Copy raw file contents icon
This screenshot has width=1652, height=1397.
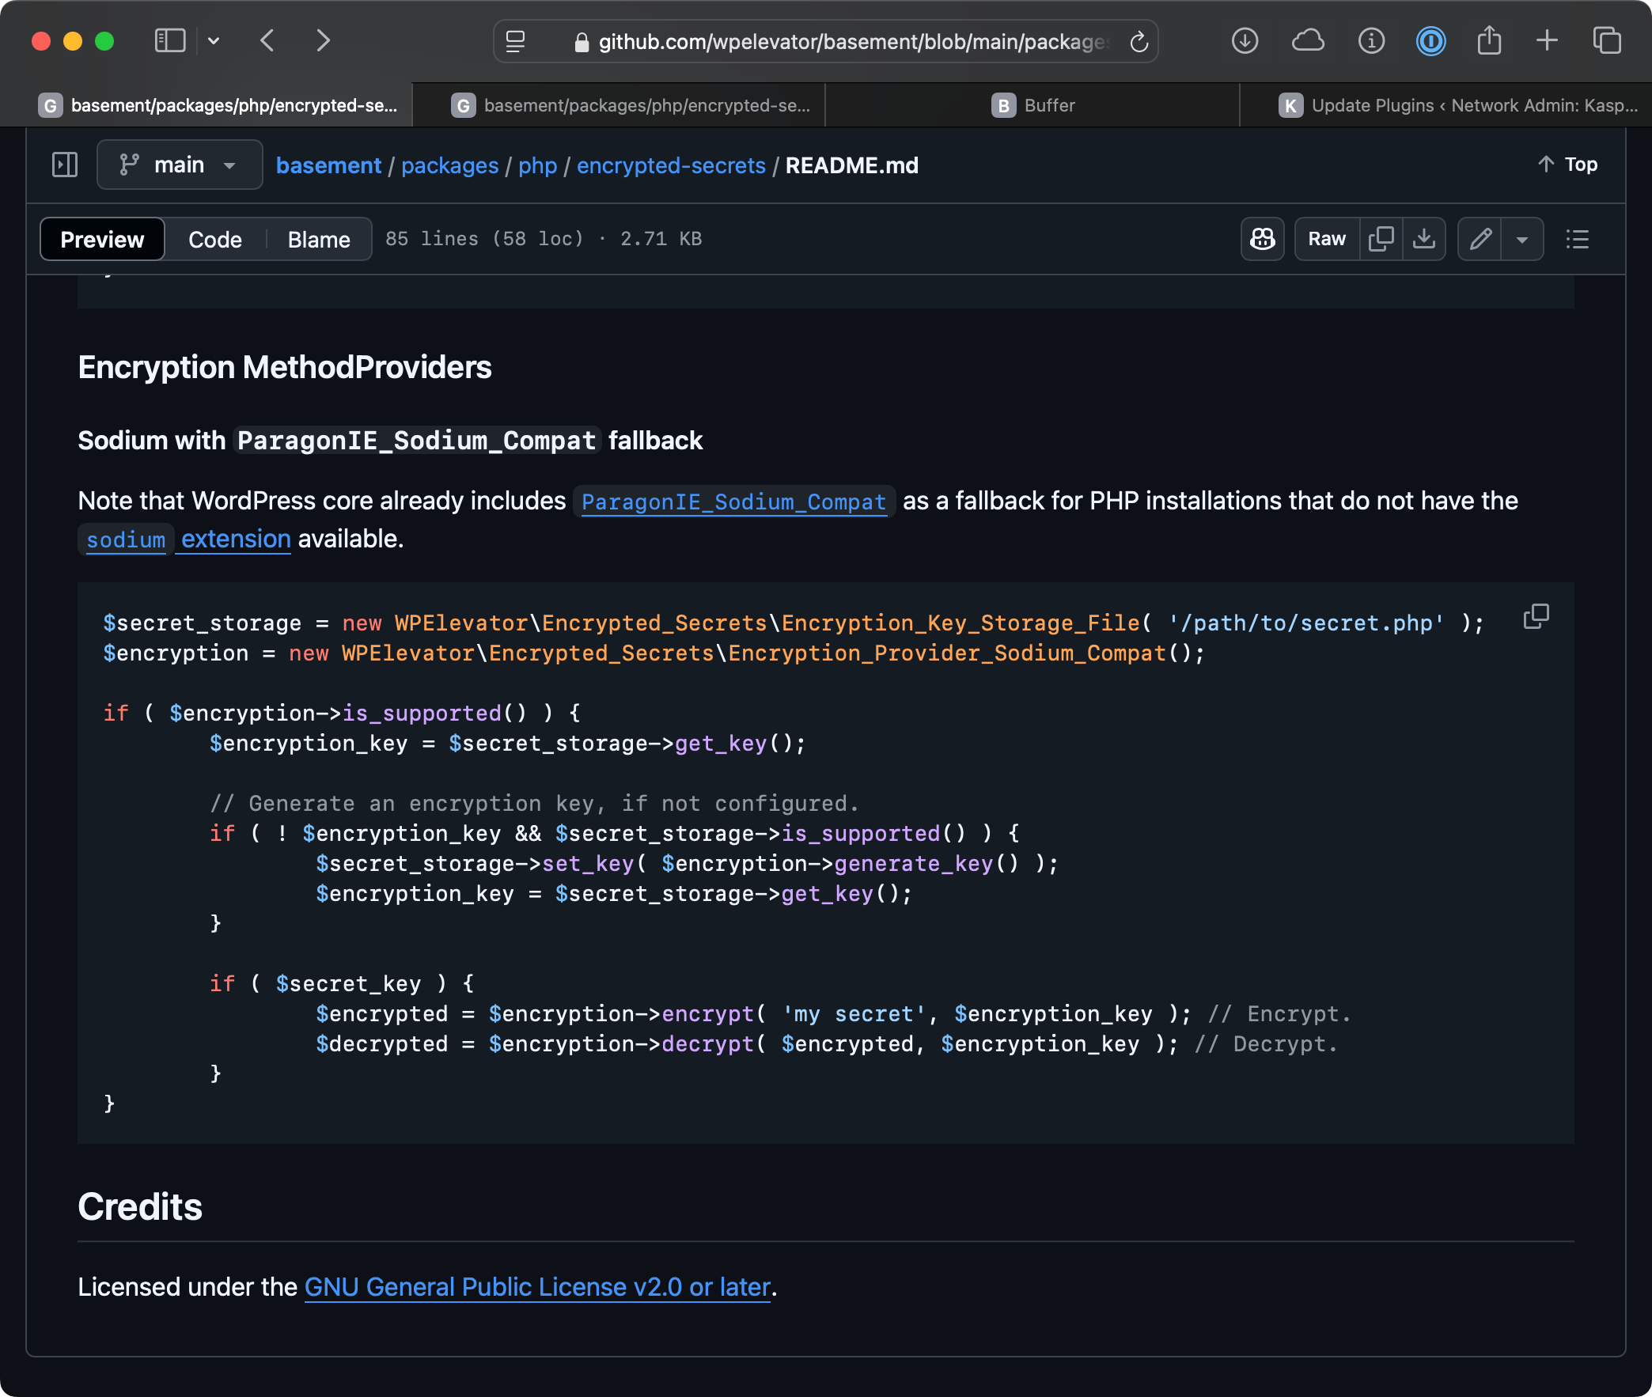coord(1381,239)
